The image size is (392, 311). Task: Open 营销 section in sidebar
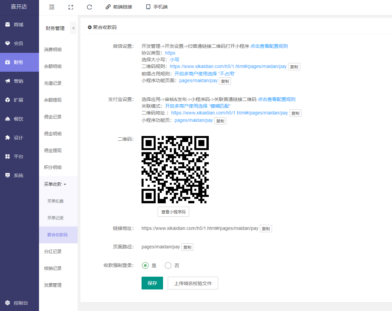tap(19, 81)
